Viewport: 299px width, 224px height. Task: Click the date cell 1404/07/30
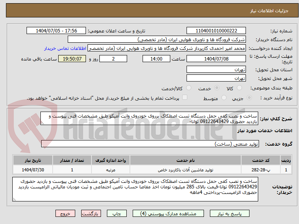pyautogui.click(x=33, y=170)
